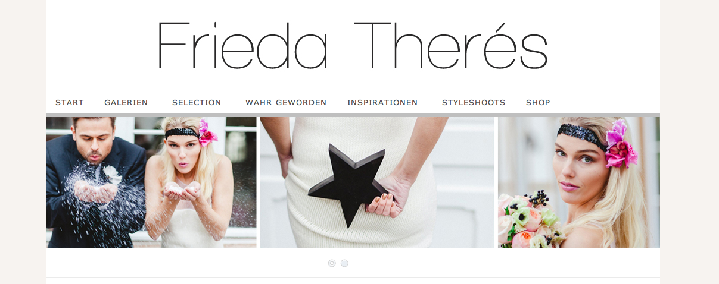The width and height of the screenshot is (719, 284).
Task: Click the pink flower in right photo
Action: (621, 144)
